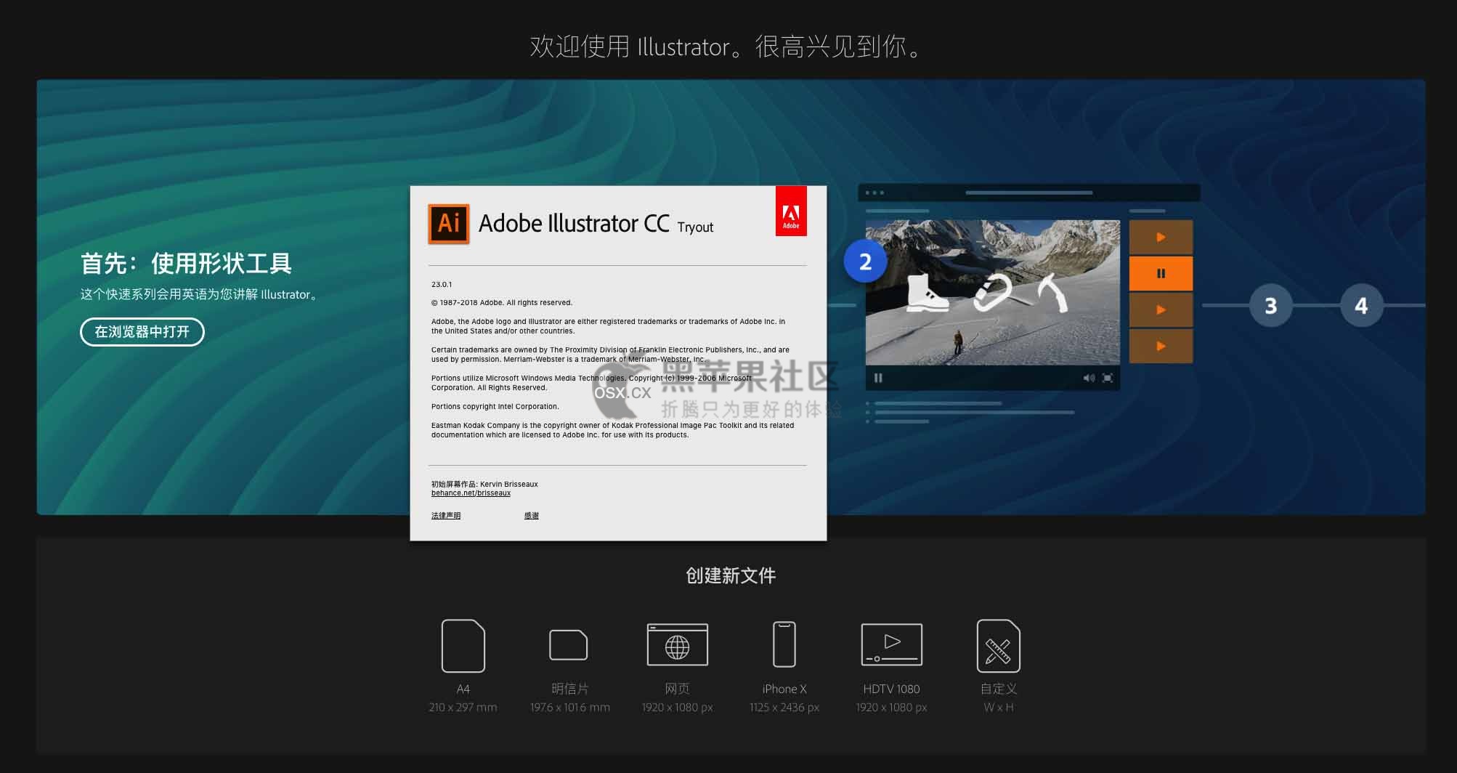Create a new A4 document preset
The image size is (1457, 773).
[x=463, y=646]
